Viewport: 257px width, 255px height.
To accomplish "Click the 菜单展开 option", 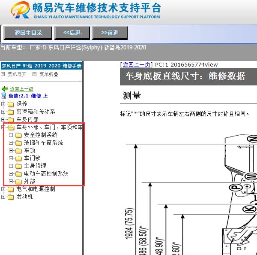I will [x=17, y=74].
